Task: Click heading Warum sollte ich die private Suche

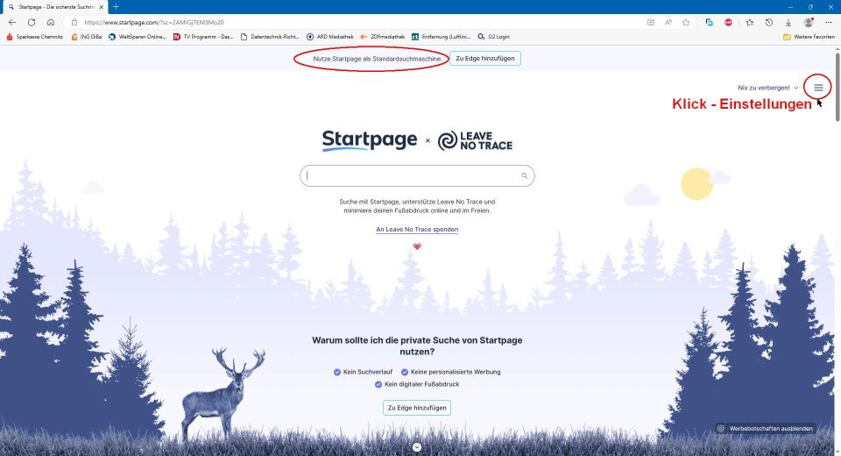Action: [x=417, y=346]
